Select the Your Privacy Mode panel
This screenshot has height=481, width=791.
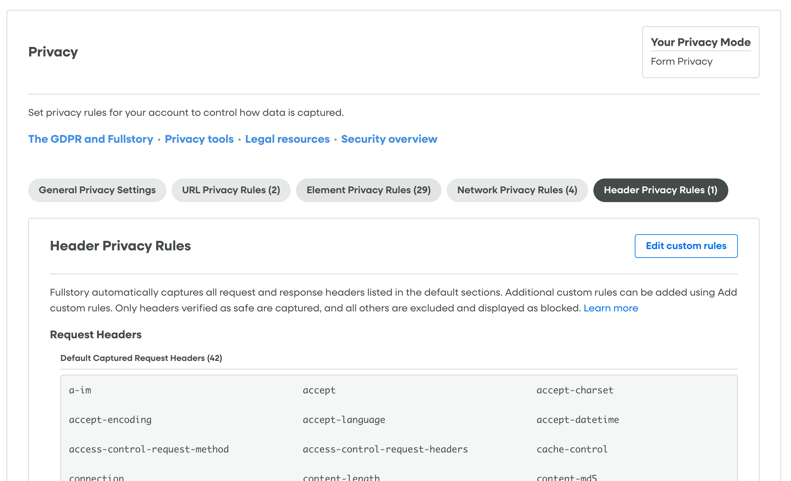coord(701,52)
